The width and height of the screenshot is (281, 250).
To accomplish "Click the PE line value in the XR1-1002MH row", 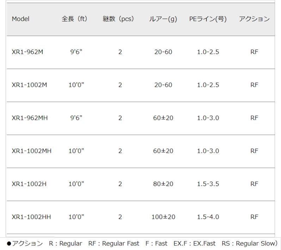I will click(208, 151).
